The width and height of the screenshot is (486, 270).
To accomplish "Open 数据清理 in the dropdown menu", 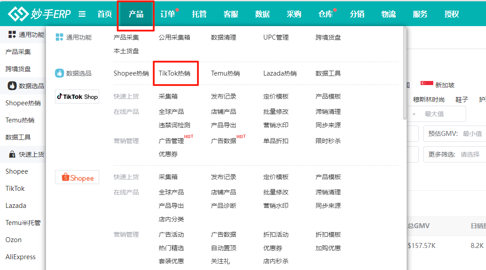I will tap(224, 37).
